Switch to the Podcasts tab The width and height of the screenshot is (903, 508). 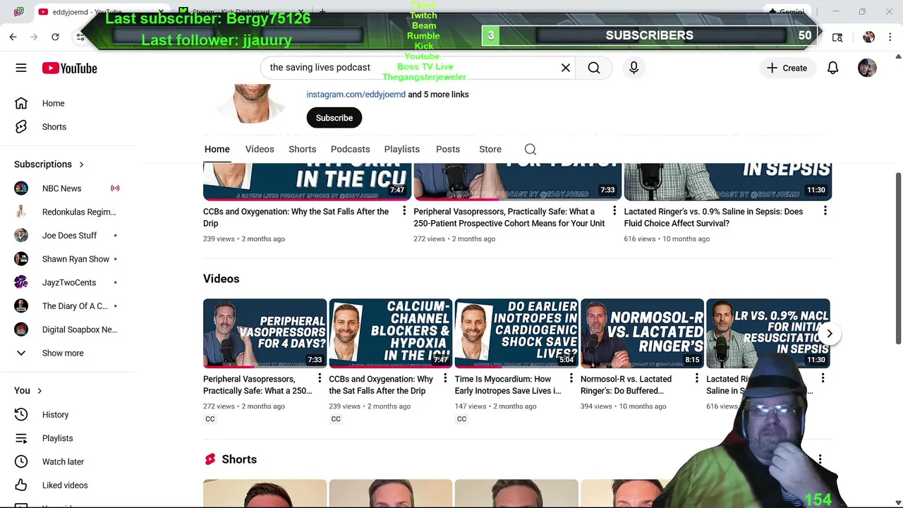tap(350, 149)
